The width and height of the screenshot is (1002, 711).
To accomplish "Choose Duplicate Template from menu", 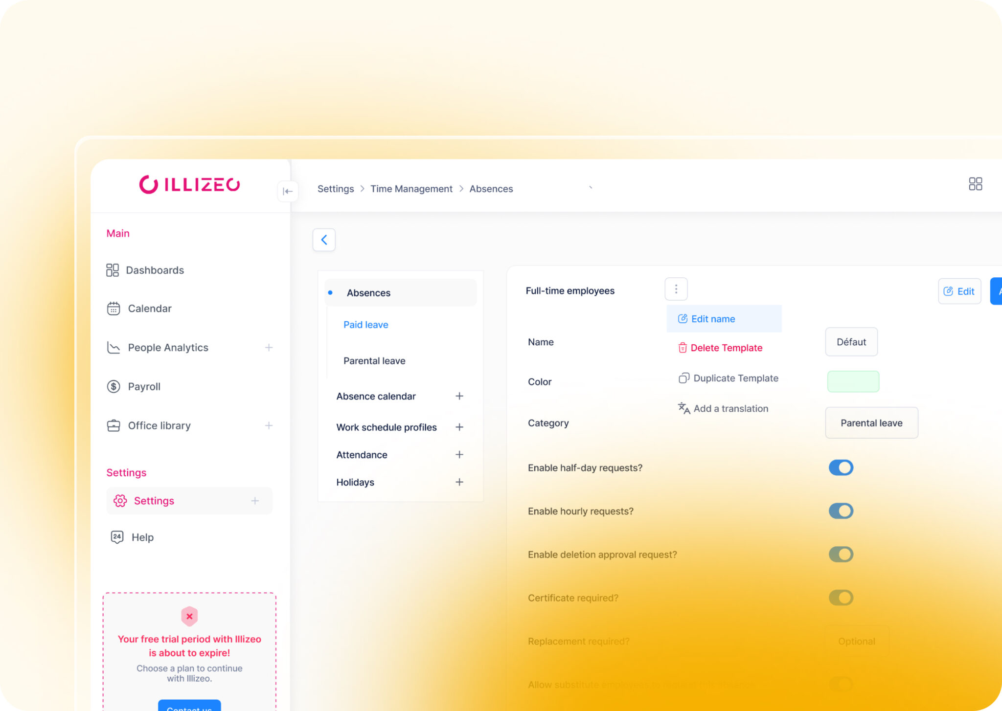I will coord(735,378).
